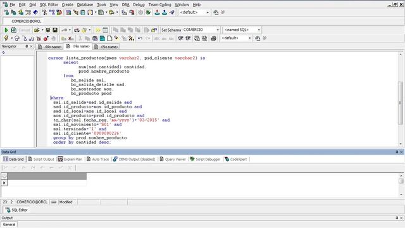Open the Team Coding menu
Viewport: 405px width, 228px height.
click(159, 4)
